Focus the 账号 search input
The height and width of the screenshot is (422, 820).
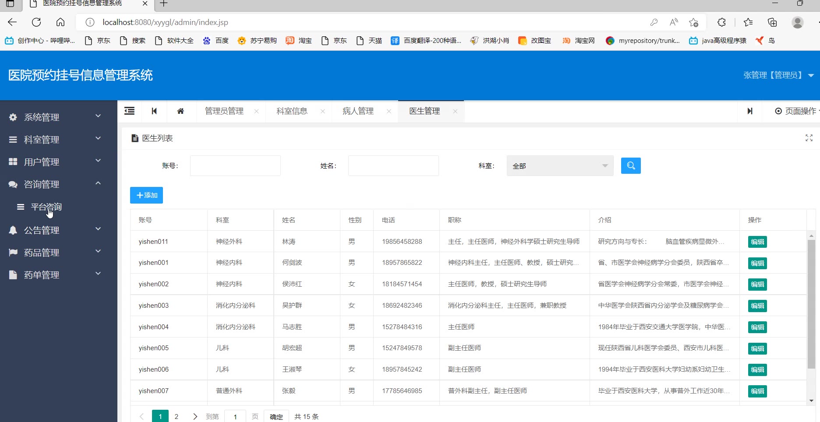coord(235,165)
